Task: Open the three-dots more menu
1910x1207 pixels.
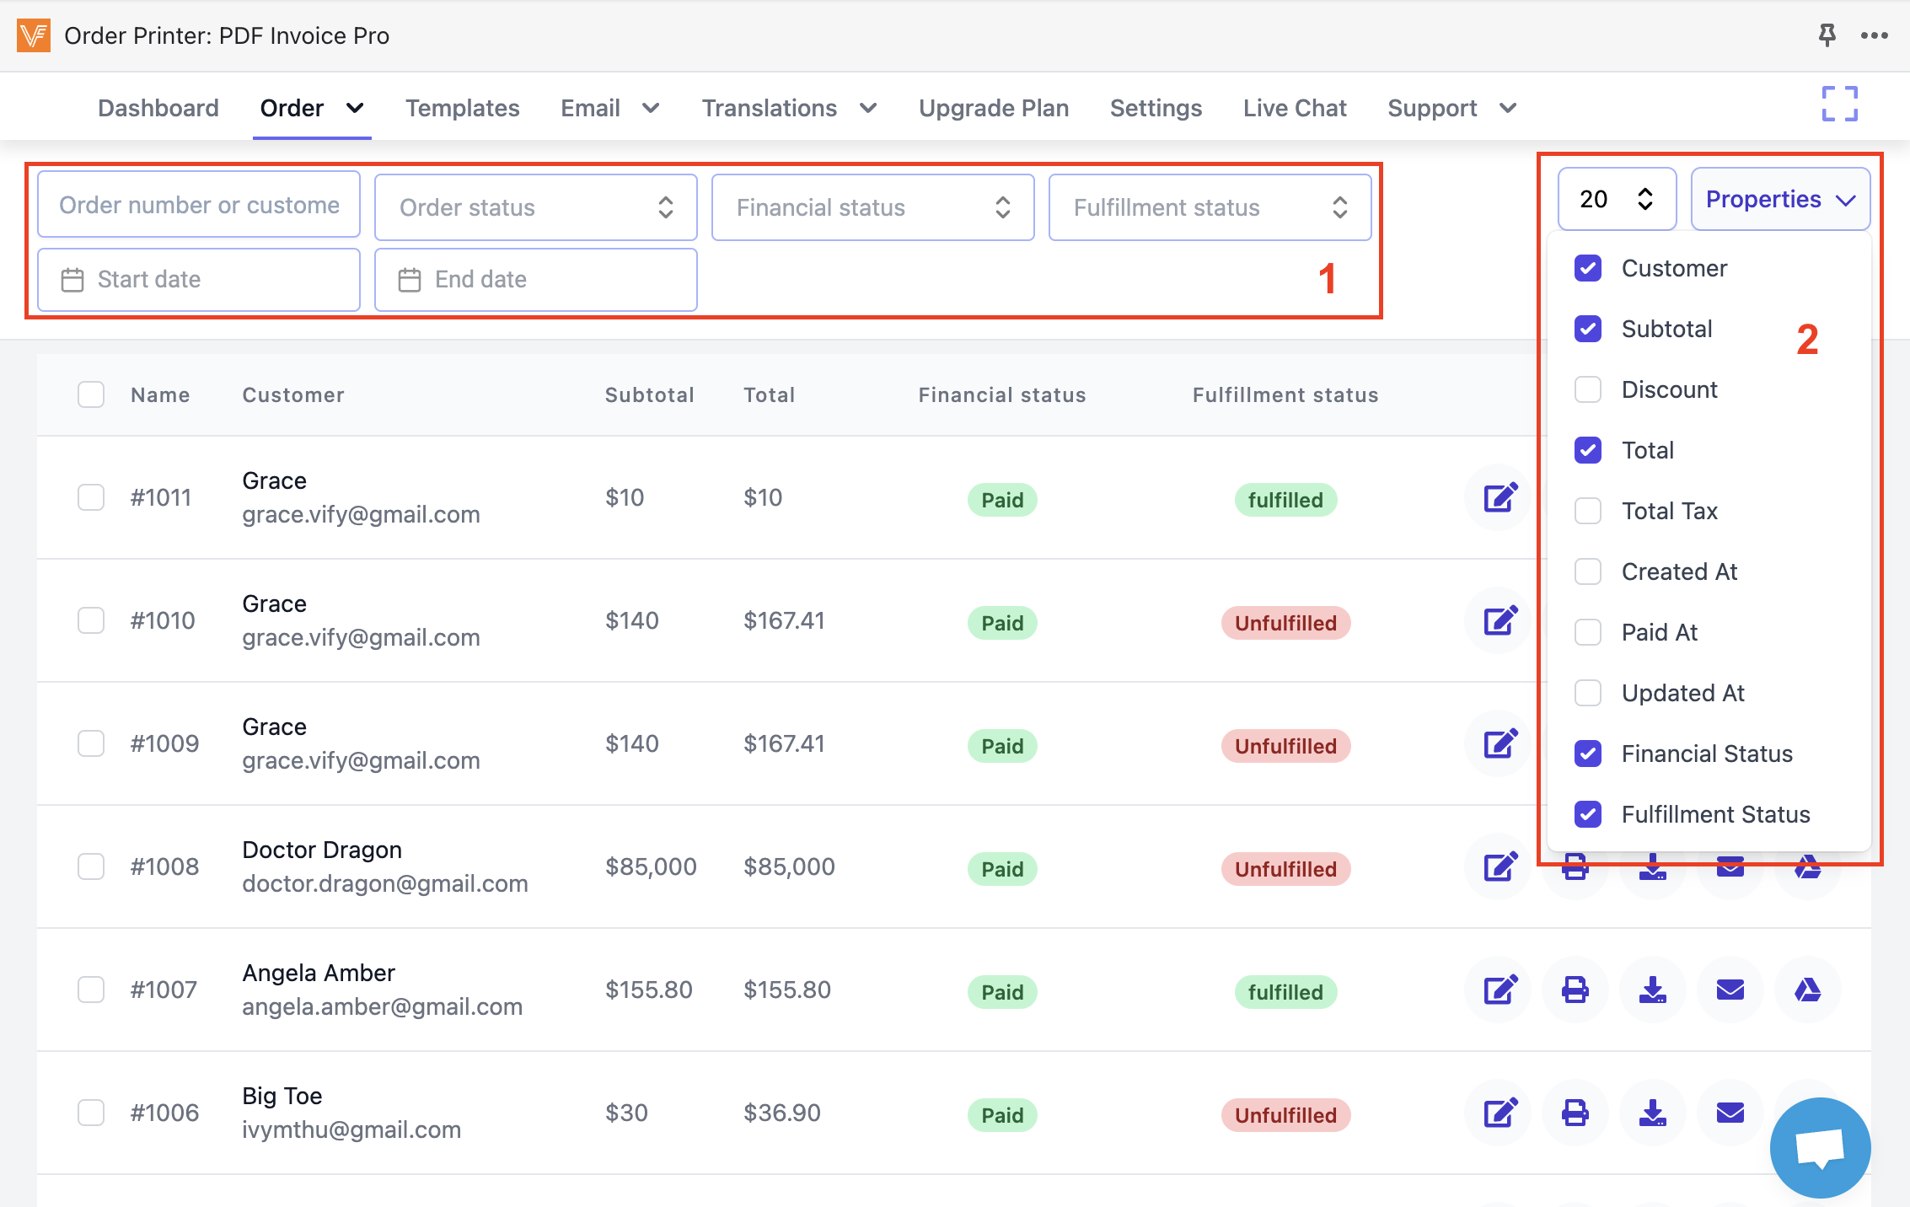Action: coord(1874,35)
